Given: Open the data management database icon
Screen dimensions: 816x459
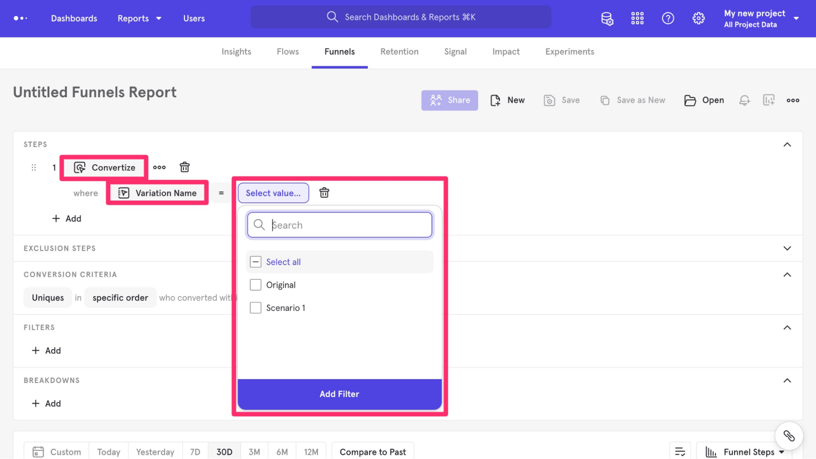Looking at the screenshot, I should coord(607,18).
